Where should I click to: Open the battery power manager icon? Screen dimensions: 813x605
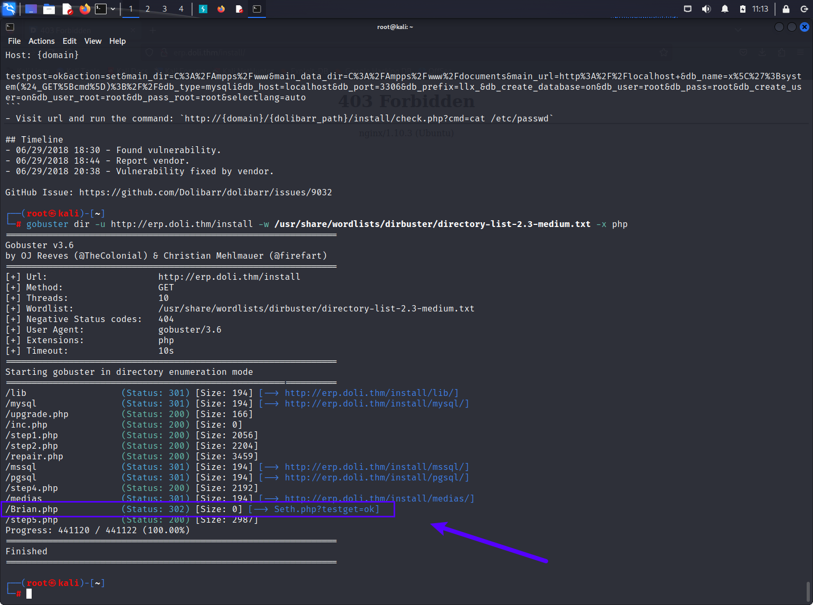[x=742, y=9]
